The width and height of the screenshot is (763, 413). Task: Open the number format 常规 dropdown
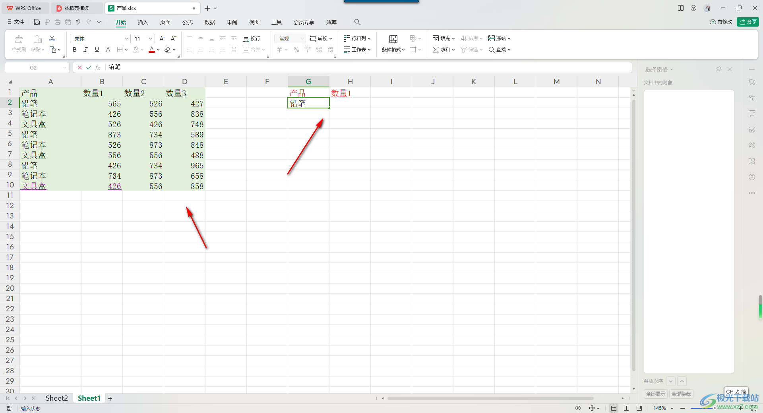[302, 39]
